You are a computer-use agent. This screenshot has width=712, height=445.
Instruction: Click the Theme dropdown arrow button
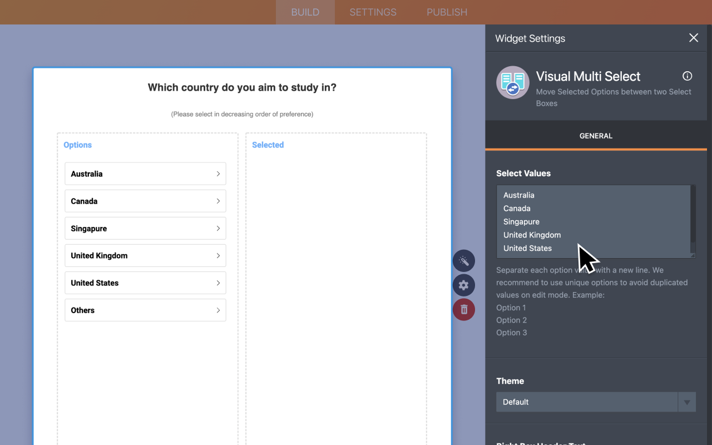tap(687, 402)
